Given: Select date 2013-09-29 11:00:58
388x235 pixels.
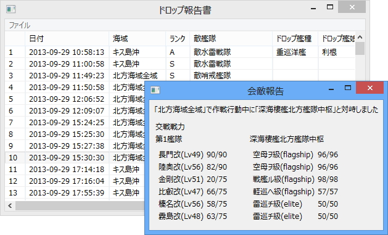Looking at the screenshot, I should coord(67,64).
